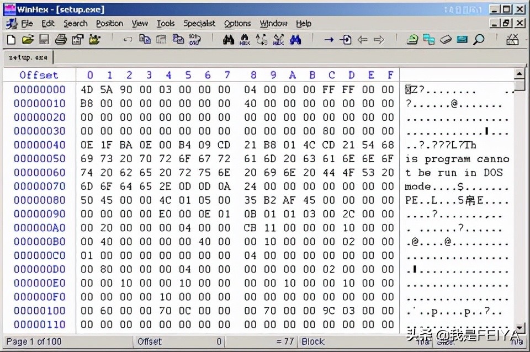Open the Options menu
530x352 pixels.
coord(237,24)
